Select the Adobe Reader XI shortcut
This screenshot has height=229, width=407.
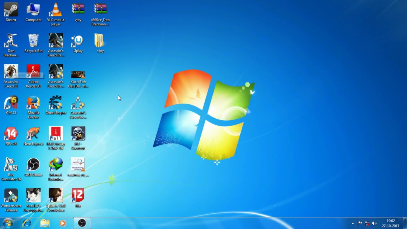tap(33, 76)
